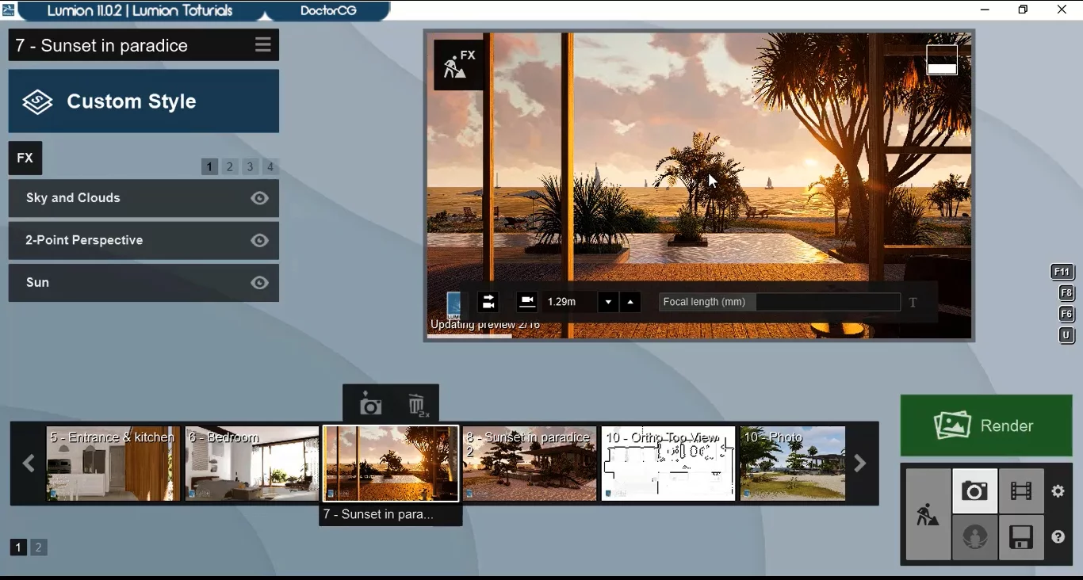This screenshot has height=580, width=1083.
Task: Click the Lumion logo thumbnail in preview
Action: [454, 305]
